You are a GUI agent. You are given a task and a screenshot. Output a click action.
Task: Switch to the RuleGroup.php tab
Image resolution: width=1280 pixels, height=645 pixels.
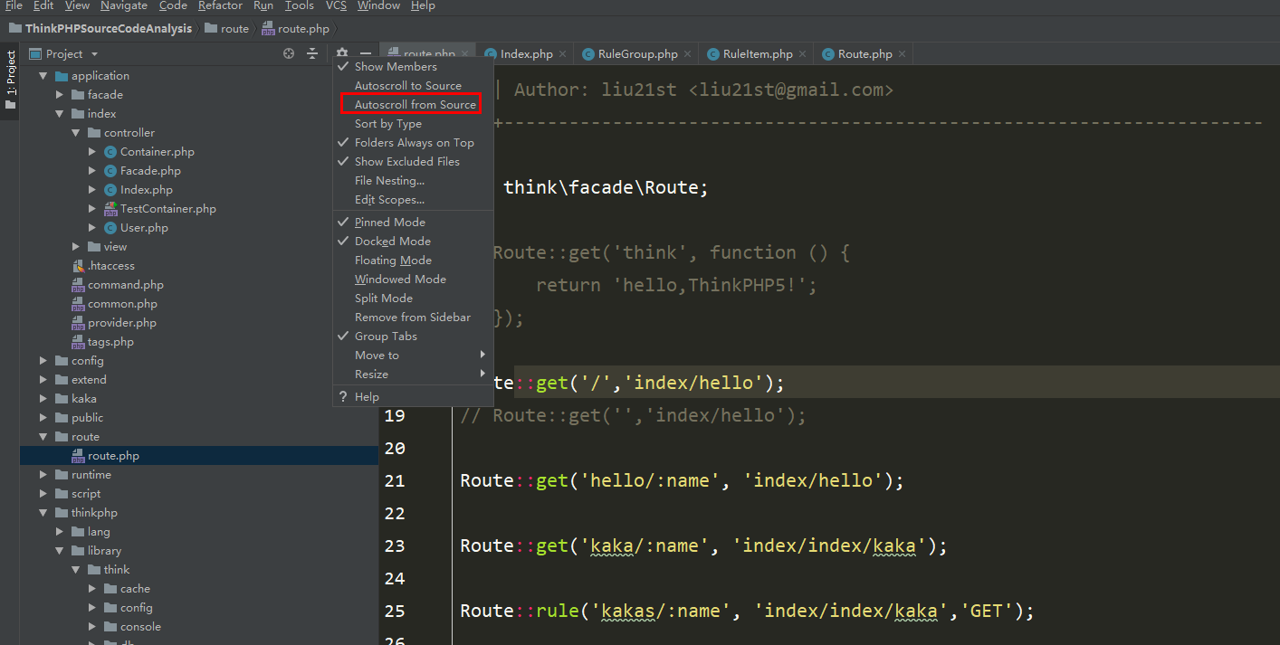(636, 54)
